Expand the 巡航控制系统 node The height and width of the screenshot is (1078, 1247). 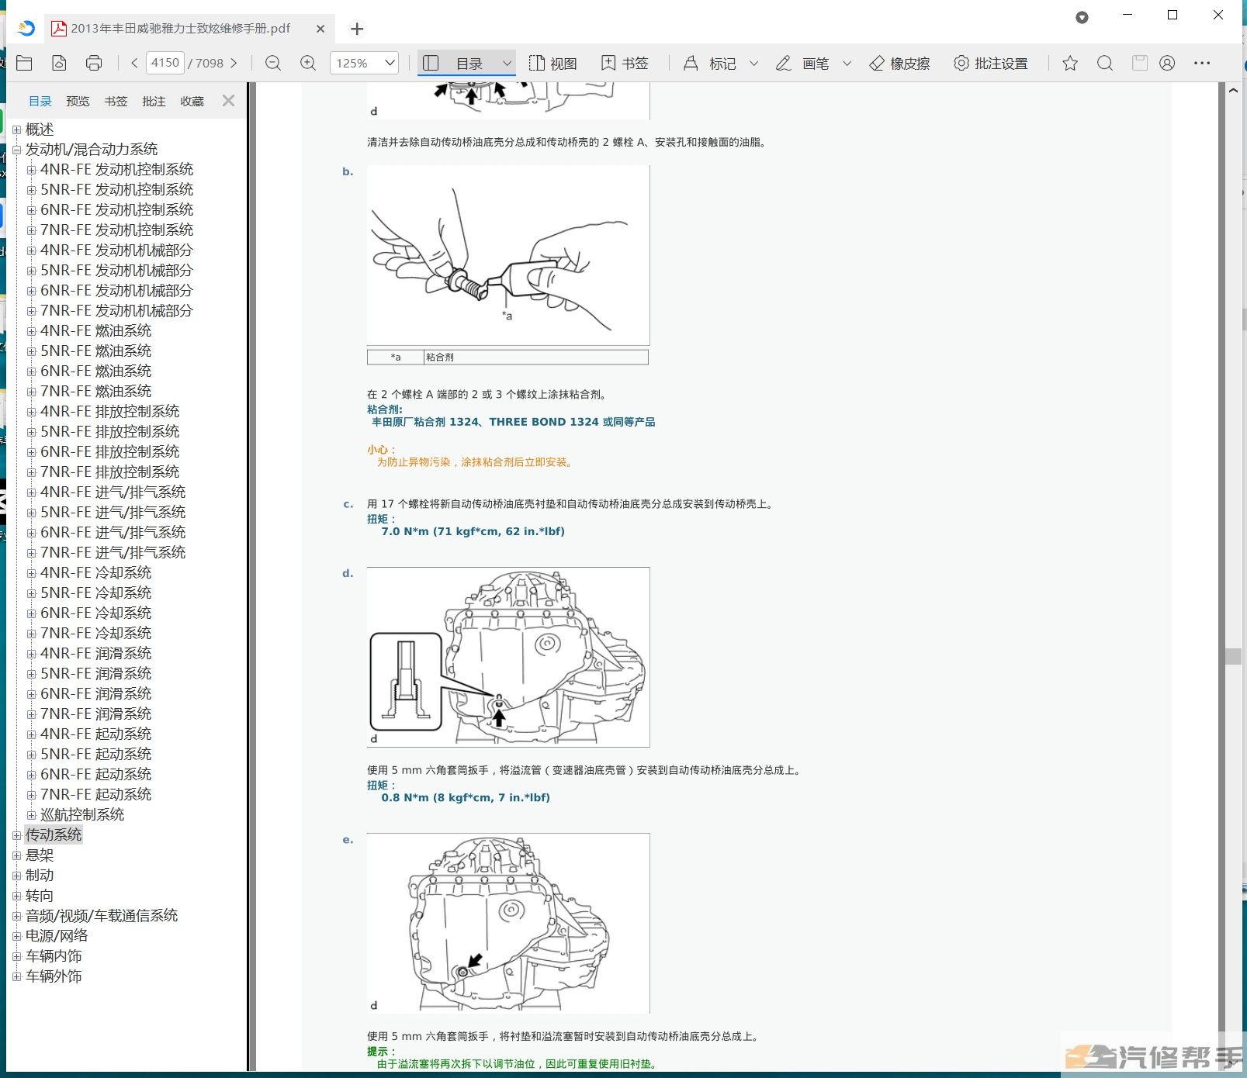[x=32, y=815]
